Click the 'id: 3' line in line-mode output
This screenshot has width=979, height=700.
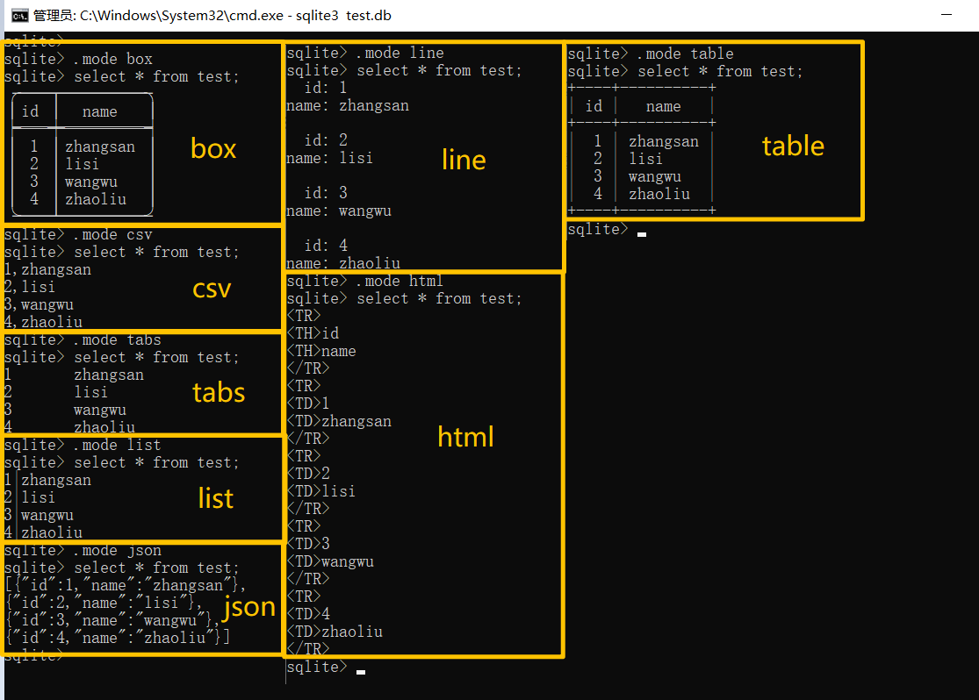pos(325,193)
